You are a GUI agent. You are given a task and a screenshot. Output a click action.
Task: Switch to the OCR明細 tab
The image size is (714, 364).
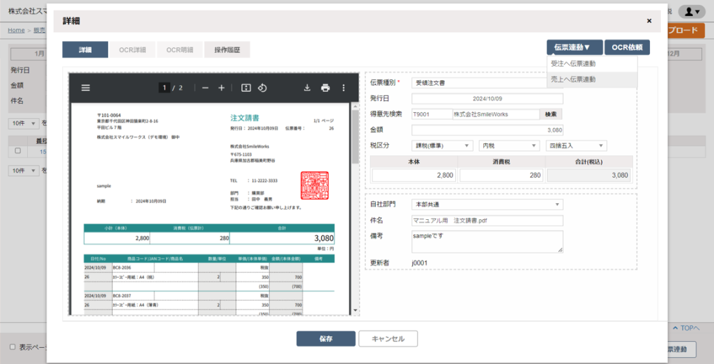coord(180,50)
